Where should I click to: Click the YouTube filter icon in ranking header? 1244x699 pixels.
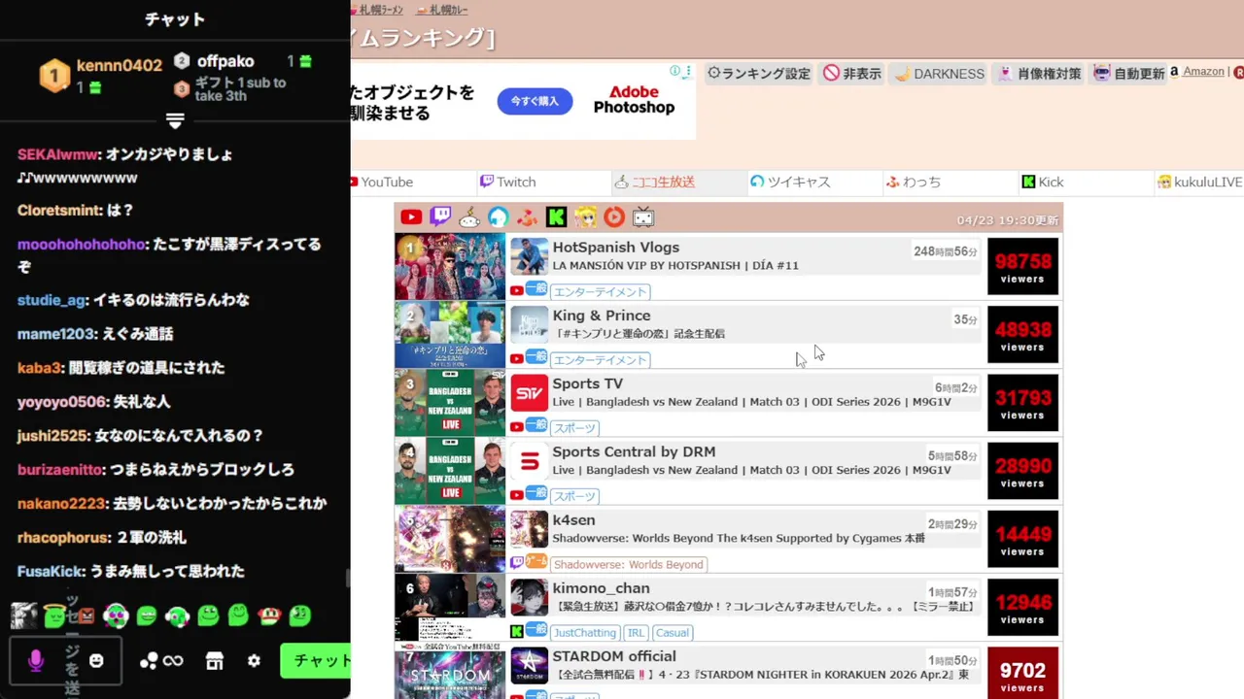pos(411,217)
